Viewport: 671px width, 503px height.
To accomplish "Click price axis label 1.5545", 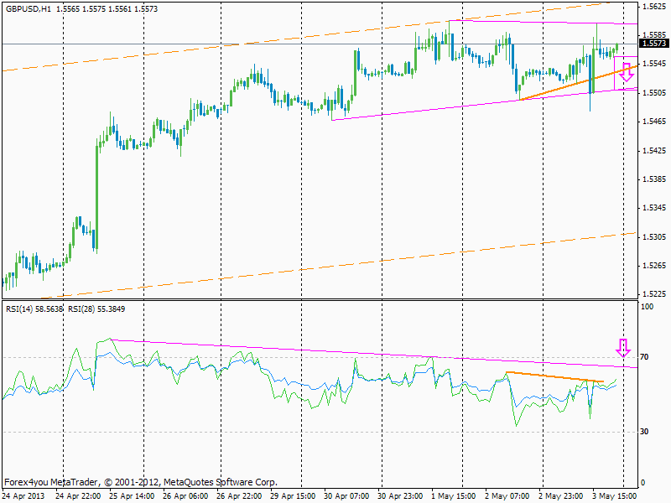I will [x=654, y=64].
